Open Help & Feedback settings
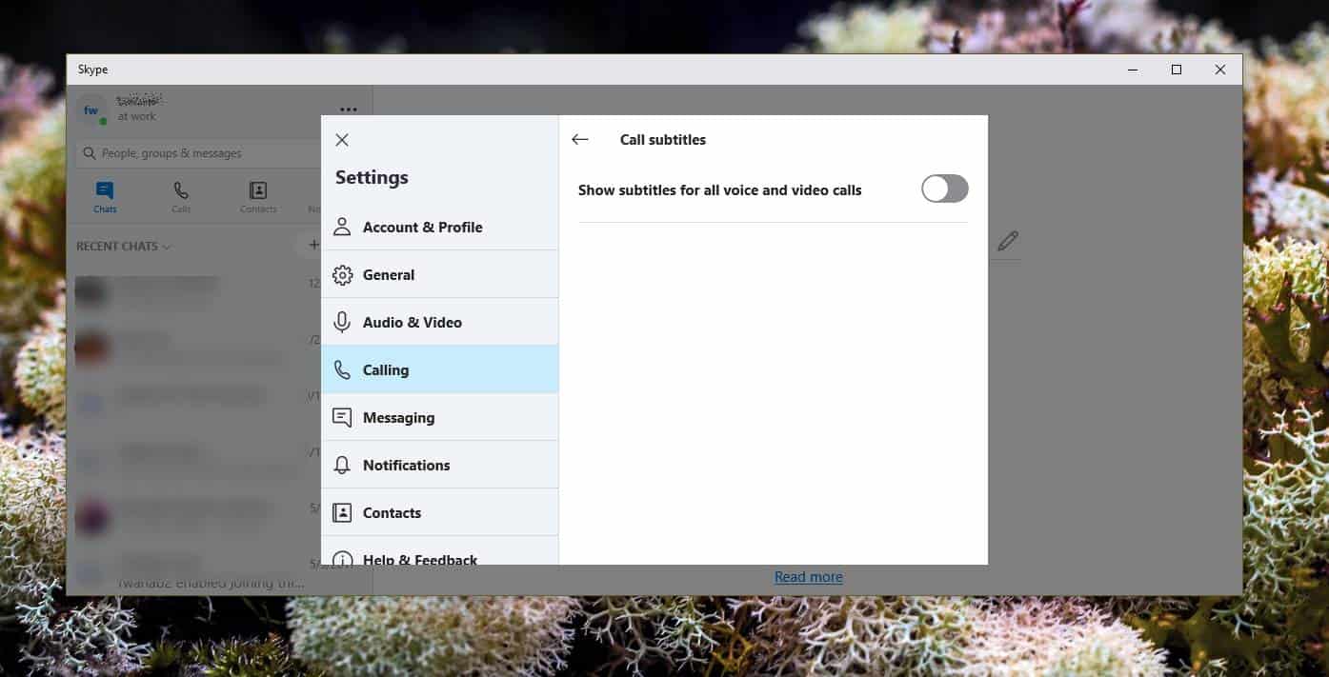Viewport: 1329px width, 677px height. [439, 551]
